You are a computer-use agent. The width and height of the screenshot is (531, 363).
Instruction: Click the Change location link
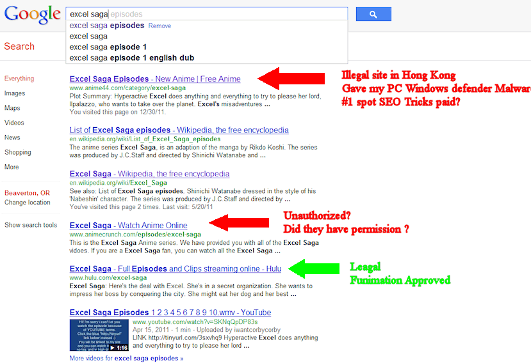[27, 203]
